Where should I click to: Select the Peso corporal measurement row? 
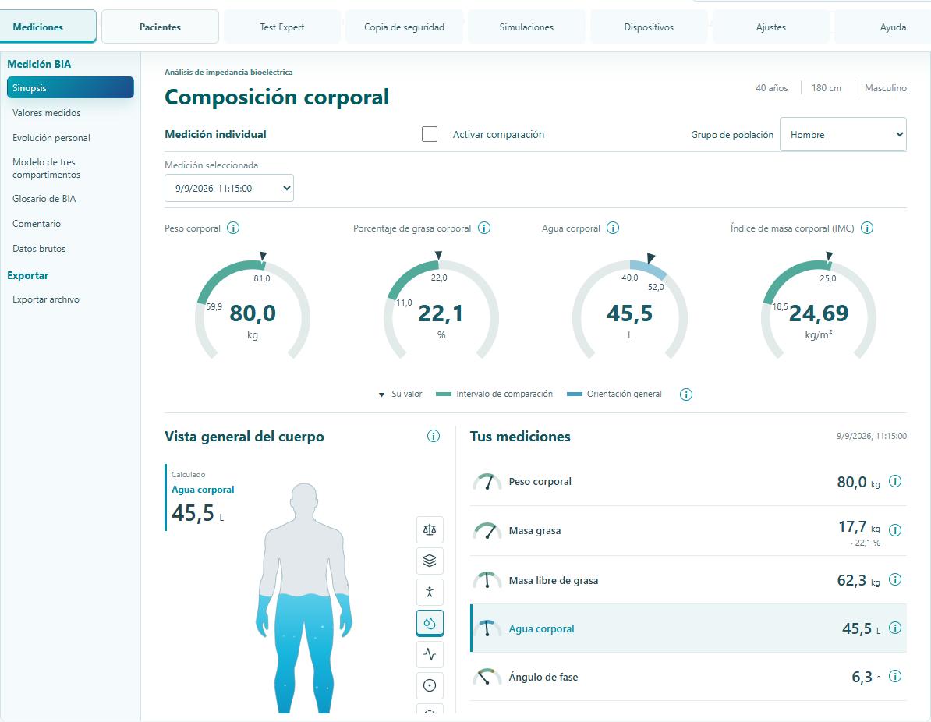pyautogui.click(x=689, y=482)
